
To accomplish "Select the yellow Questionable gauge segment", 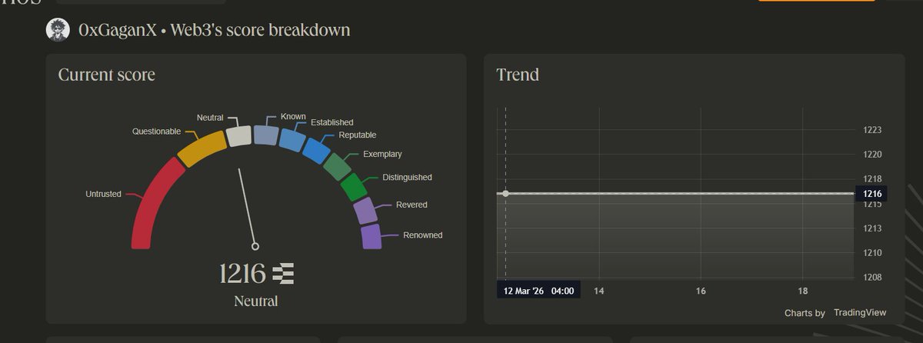I will 201,148.
